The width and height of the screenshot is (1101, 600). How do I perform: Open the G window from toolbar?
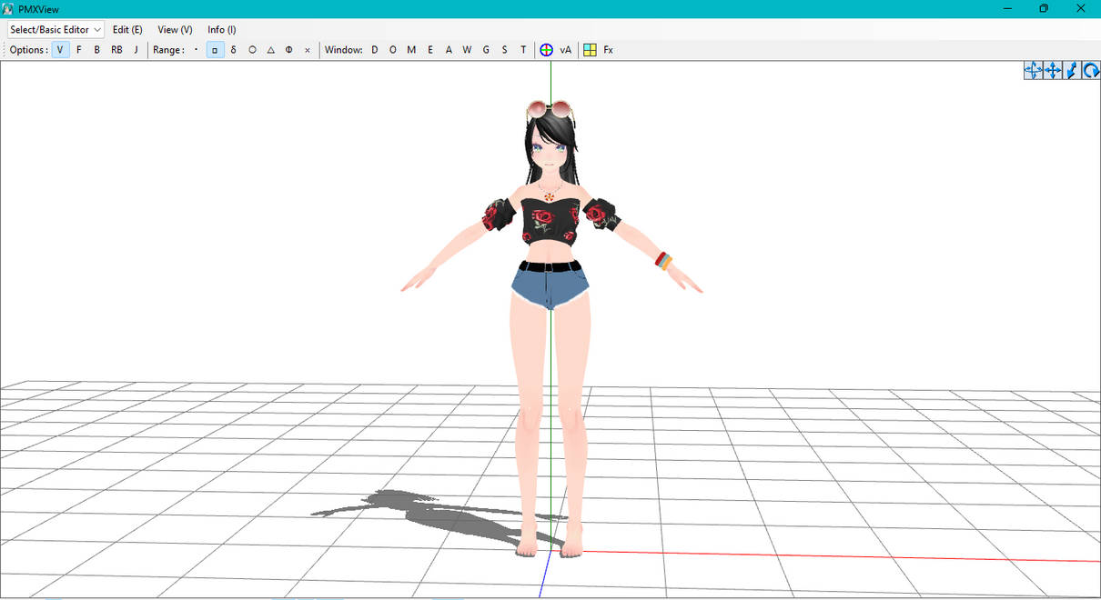[486, 50]
